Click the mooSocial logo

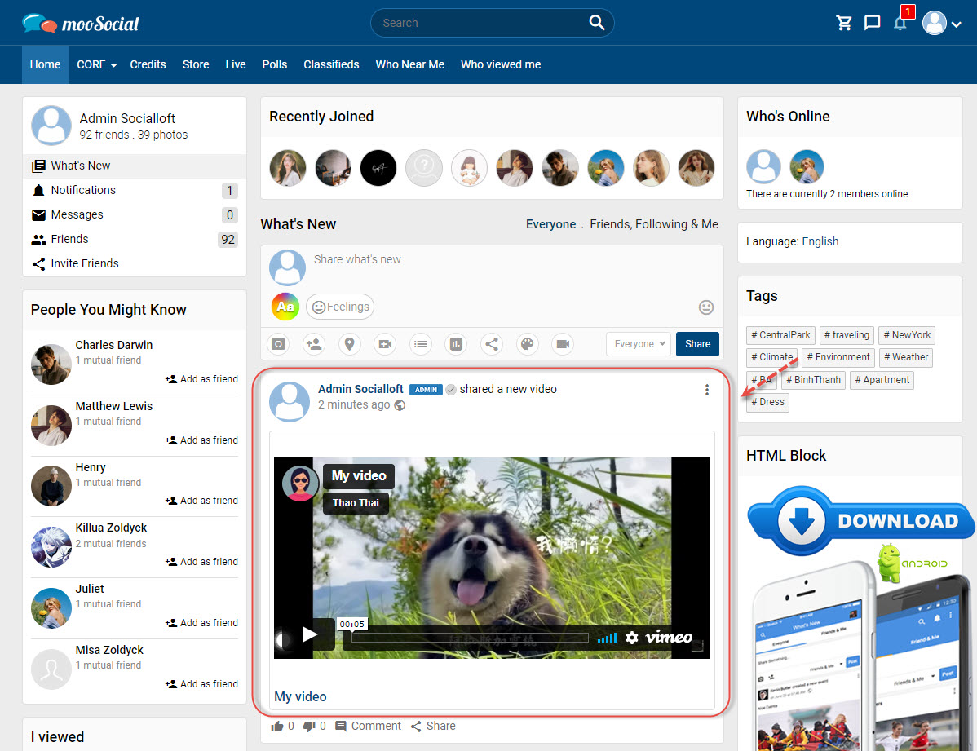tap(81, 23)
